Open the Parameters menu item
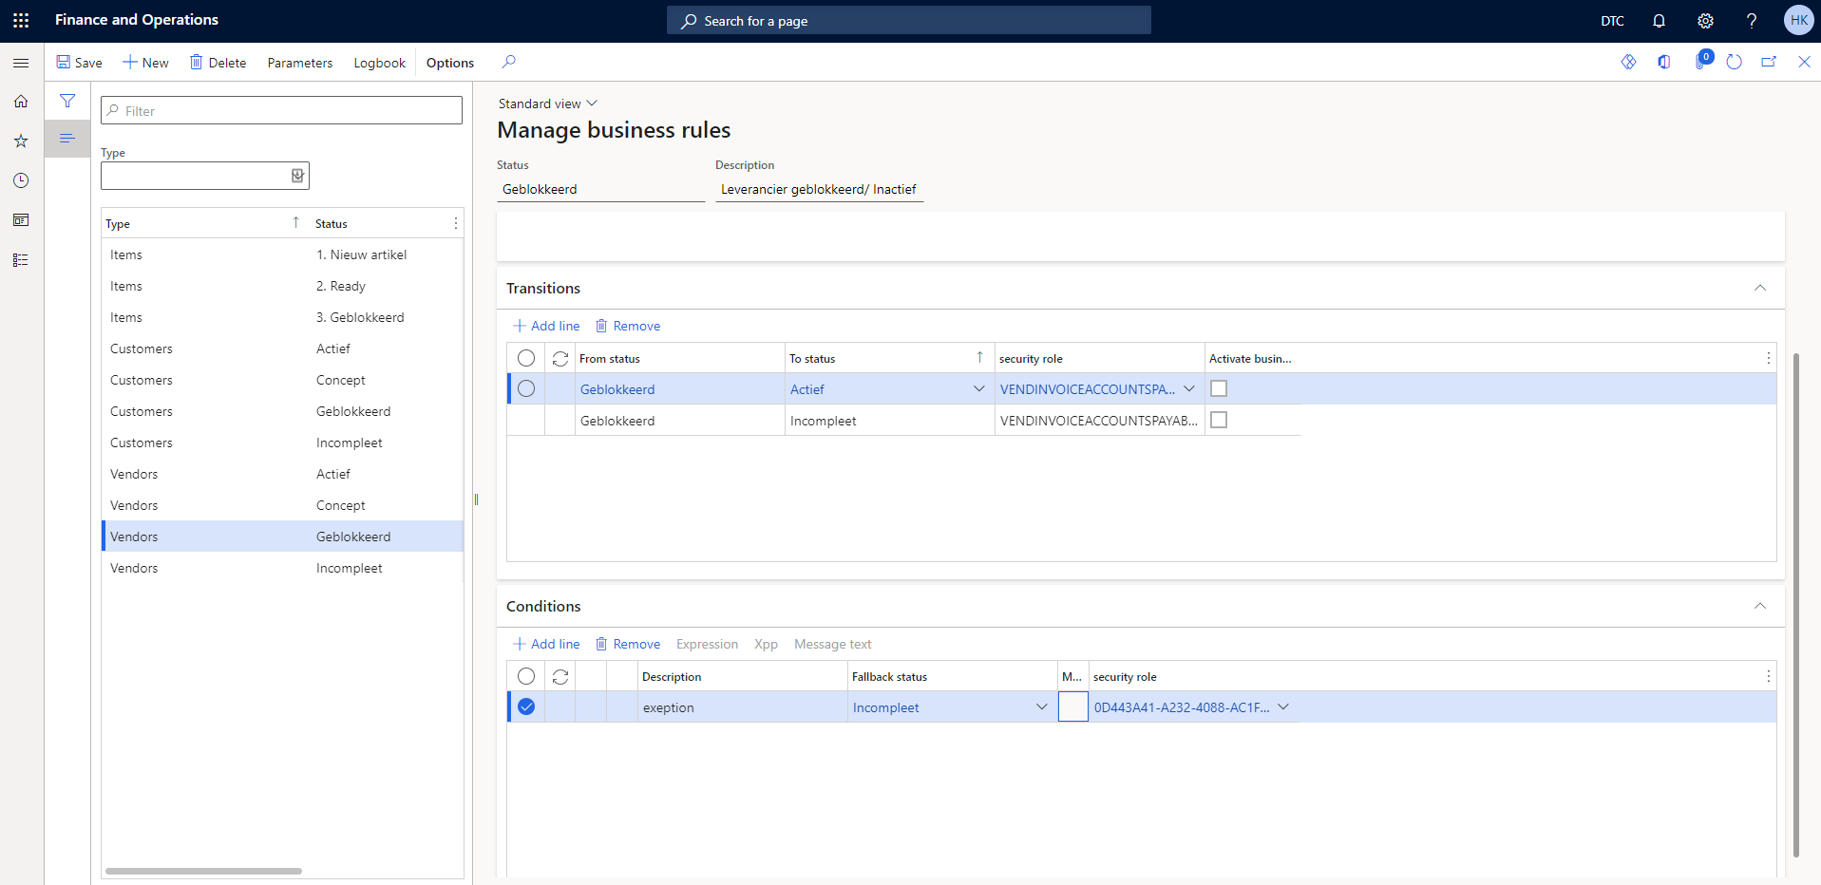The image size is (1821, 885). click(299, 63)
